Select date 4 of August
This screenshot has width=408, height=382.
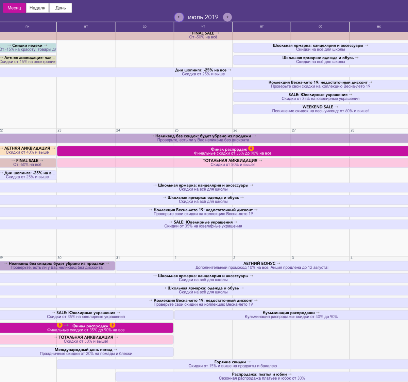(352, 258)
